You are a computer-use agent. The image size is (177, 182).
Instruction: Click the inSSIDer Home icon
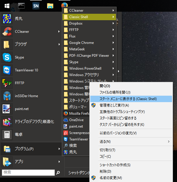pos(7,96)
